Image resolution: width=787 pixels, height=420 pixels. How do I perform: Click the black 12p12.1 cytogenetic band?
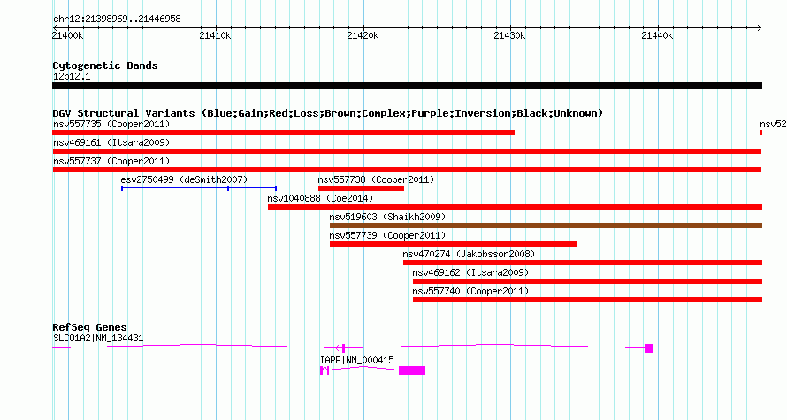[x=407, y=86]
